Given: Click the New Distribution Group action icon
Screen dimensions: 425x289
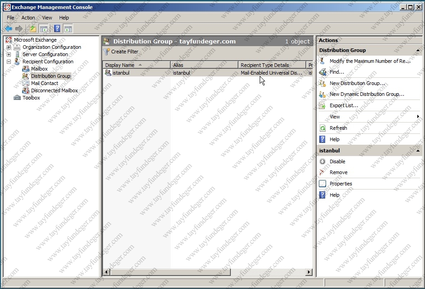Looking at the screenshot, I should (x=322, y=83).
